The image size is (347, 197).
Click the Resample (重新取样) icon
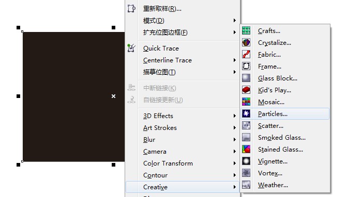coord(131,9)
